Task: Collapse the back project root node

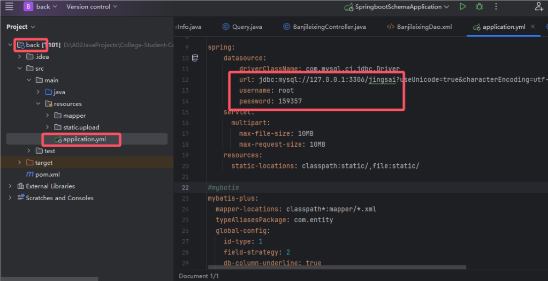Action: 10,45
